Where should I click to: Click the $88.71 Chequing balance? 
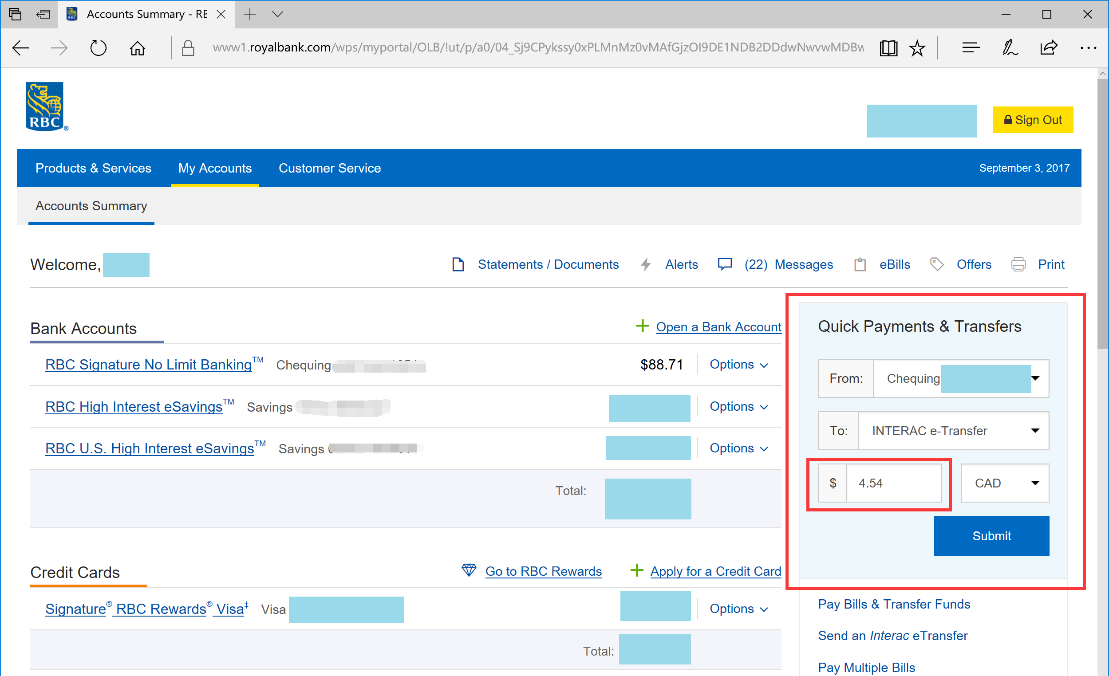point(661,364)
